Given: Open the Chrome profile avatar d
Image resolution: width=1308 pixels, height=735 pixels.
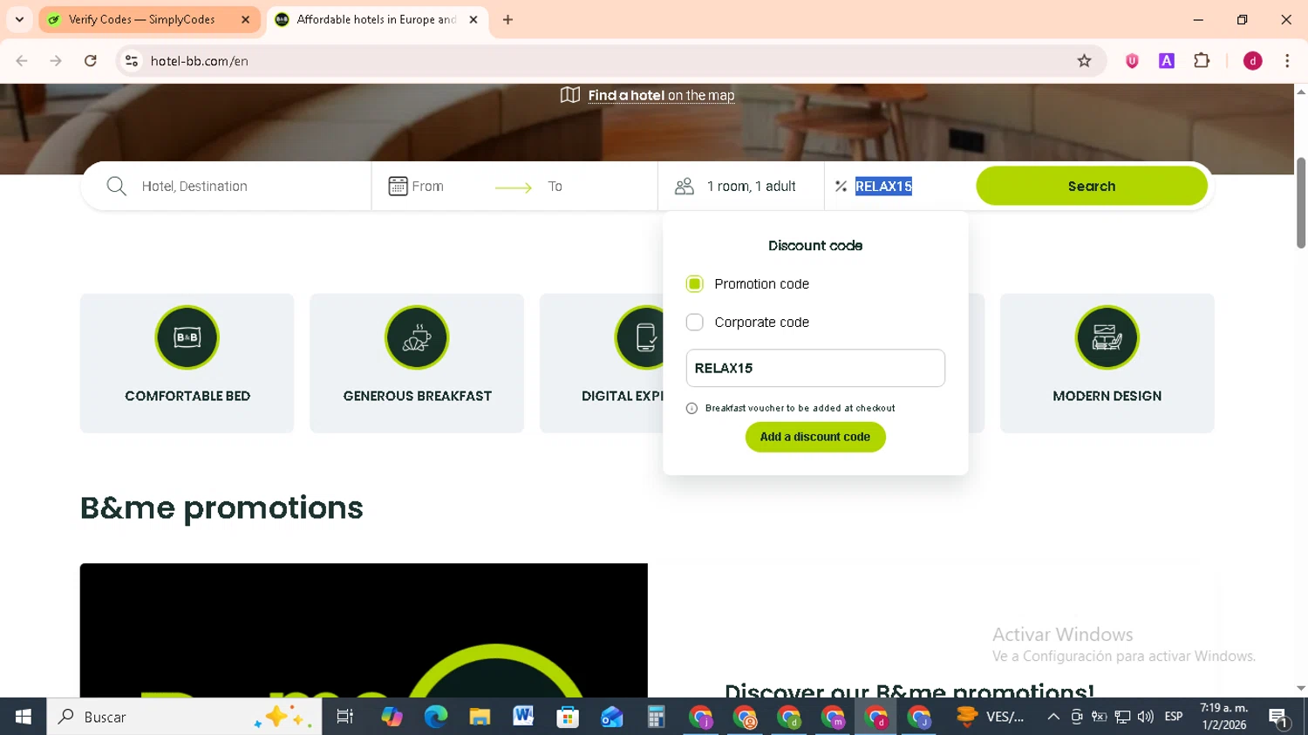Looking at the screenshot, I should [x=1253, y=61].
